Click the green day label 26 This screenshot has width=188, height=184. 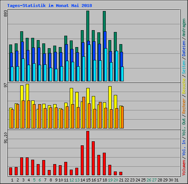point(149,180)
